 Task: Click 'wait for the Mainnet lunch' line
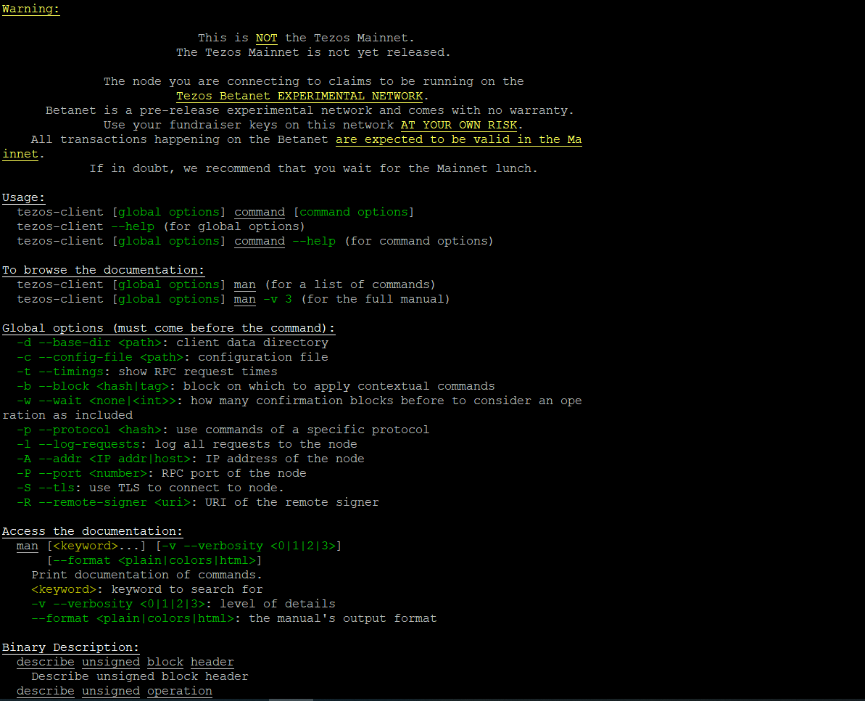pos(313,169)
